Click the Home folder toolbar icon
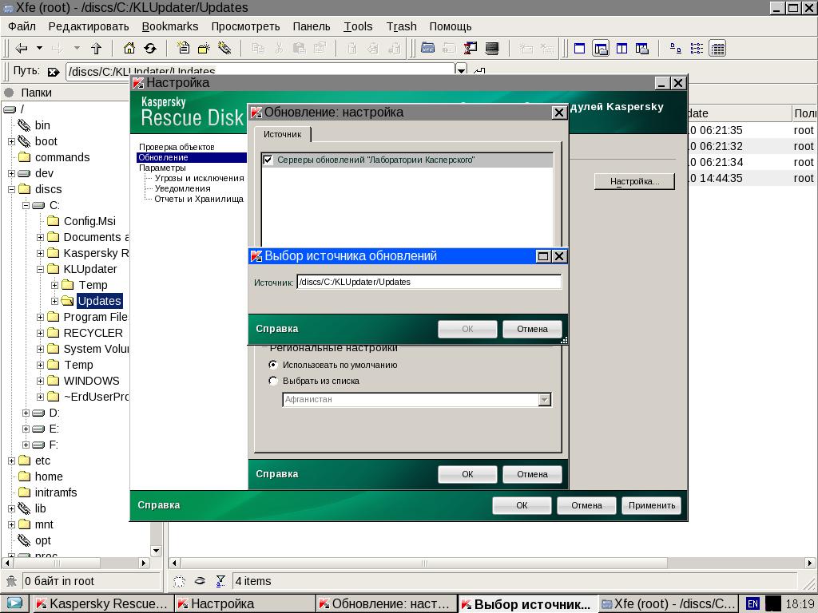Viewport: 818px width, 613px height. pyautogui.click(x=129, y=49)
